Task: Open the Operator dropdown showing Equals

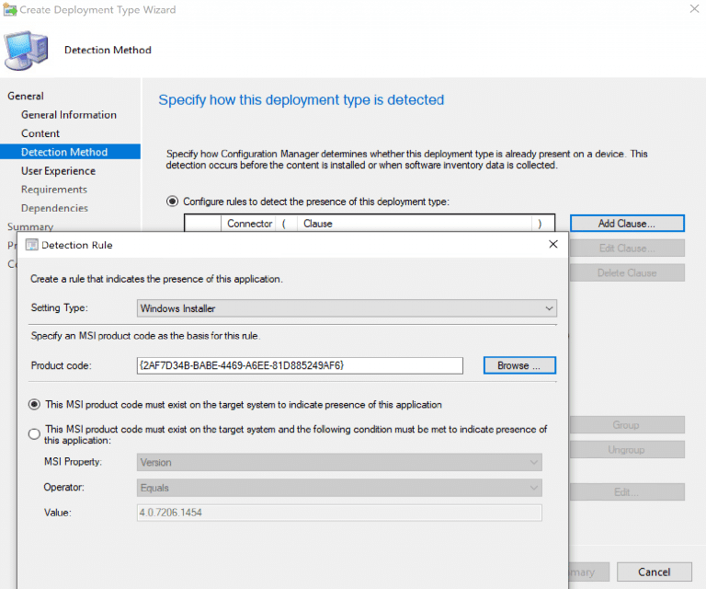Action: point(339,488)
